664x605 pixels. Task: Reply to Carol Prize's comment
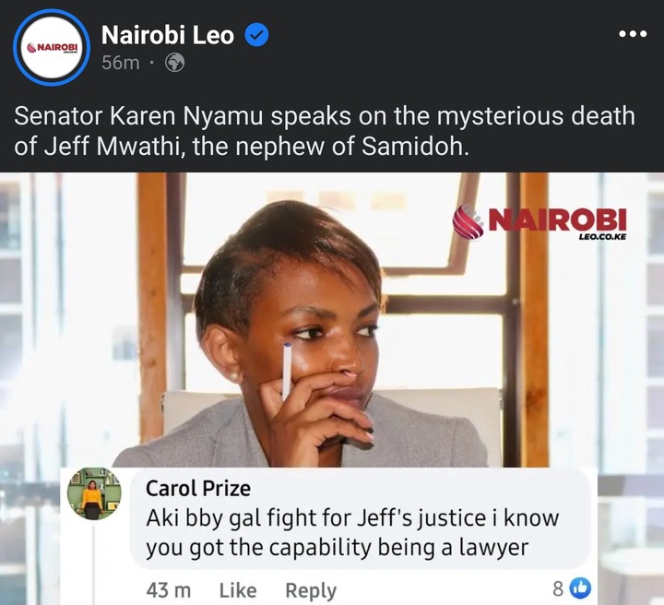point(311,590)
